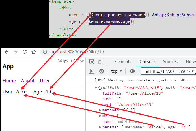Click the highlighted $route.params.age code

109,22
